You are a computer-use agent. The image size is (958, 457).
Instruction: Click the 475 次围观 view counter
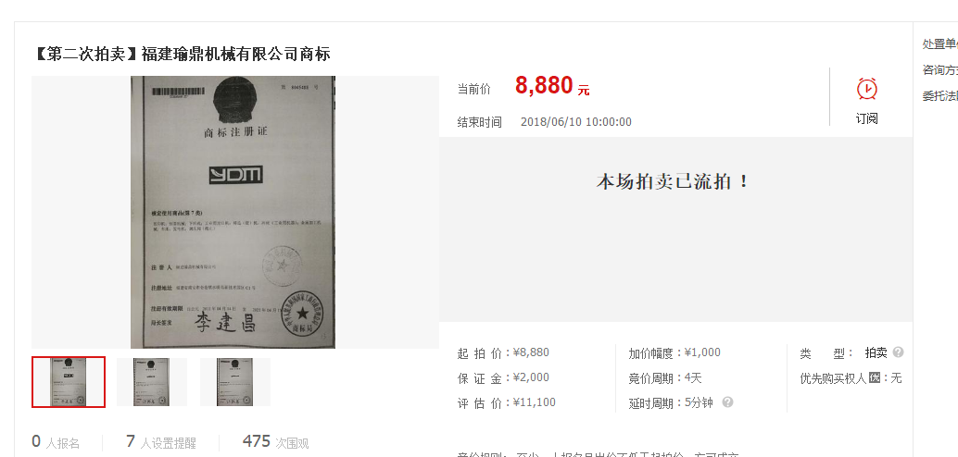click(x=275, y=442)
